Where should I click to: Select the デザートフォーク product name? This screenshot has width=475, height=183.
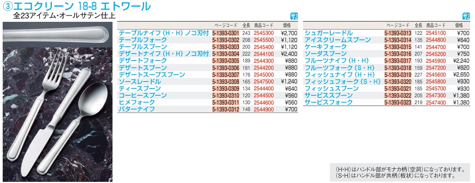[143, 61]
